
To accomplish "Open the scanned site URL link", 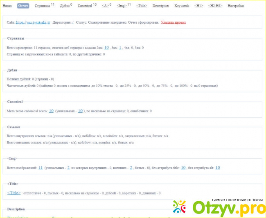I will coord(33,22).
